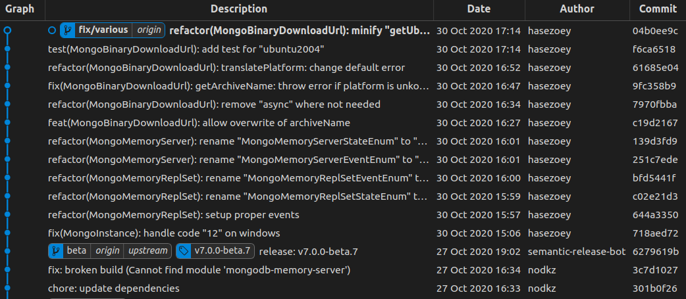Viewport: 686px width, 299px height.
Task: Click graph node for ubuntu2004 test commit
Action: [7, 49]
